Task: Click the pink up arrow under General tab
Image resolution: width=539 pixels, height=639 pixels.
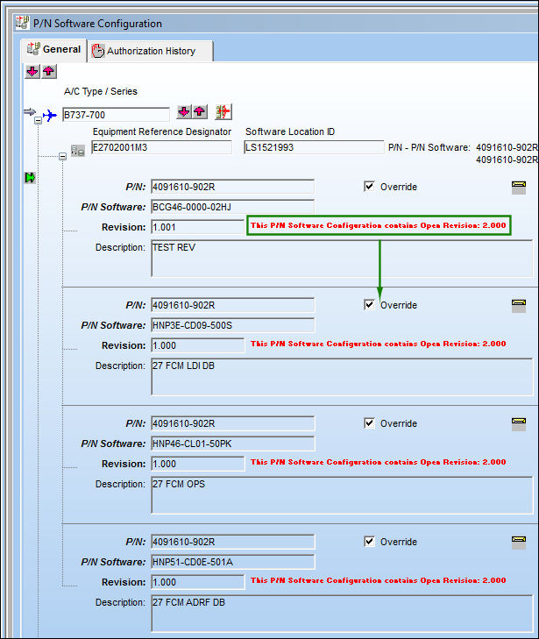Action: 48,71
